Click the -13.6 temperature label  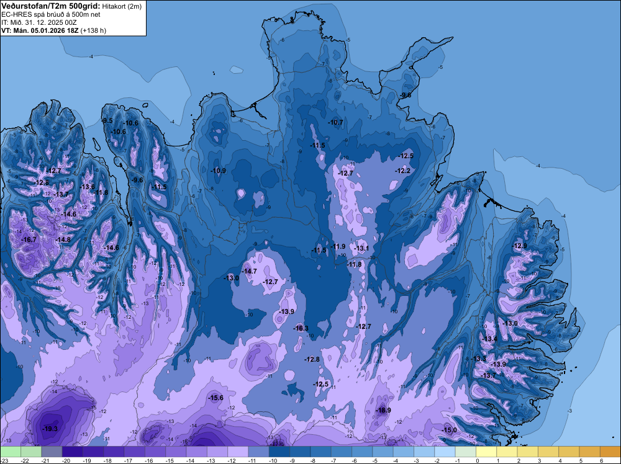(x=87, y=187)
